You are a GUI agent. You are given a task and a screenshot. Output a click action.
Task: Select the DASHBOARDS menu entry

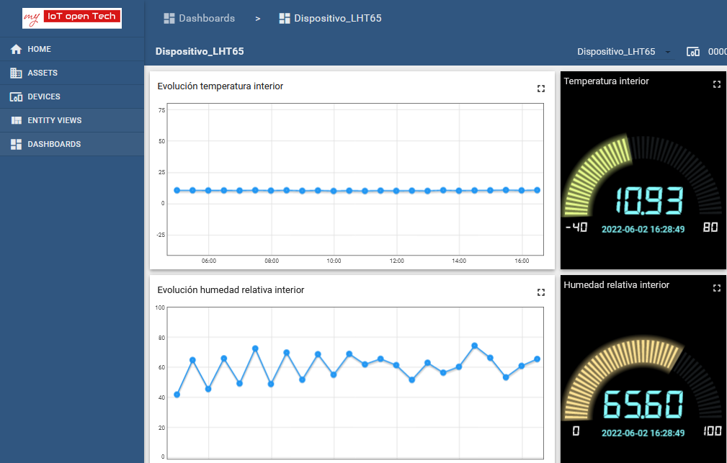click(55, 144)
